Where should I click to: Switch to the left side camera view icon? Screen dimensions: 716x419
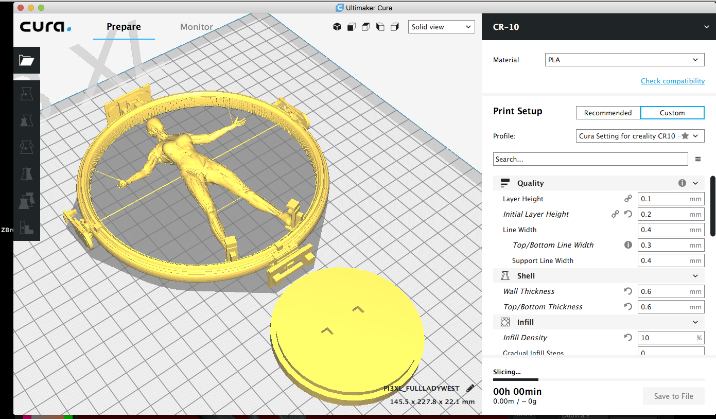(x=380, y=27)
